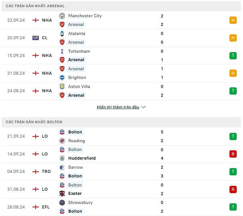The image size is (243, 216).
Task: Click orange H badge for Manchester City match
Action: coord(233,20)
